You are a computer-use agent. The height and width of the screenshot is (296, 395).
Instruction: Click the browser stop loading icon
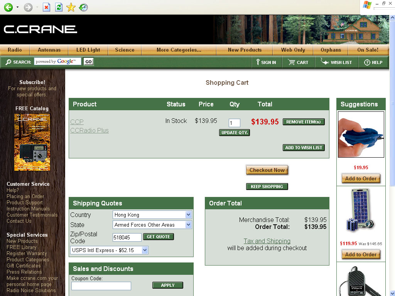pyautogui.click(x=46, y=7)
